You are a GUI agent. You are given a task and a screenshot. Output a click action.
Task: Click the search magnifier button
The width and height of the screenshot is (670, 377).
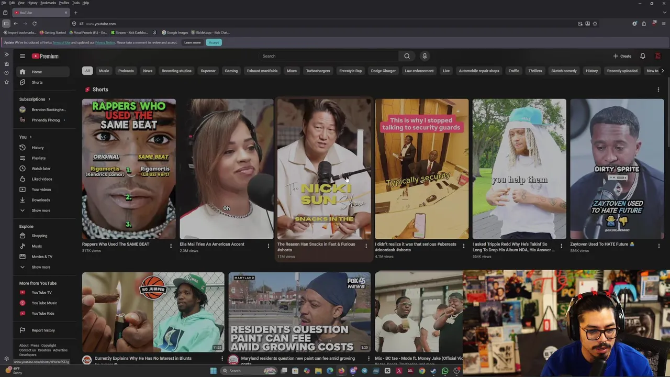pos(407,56)
